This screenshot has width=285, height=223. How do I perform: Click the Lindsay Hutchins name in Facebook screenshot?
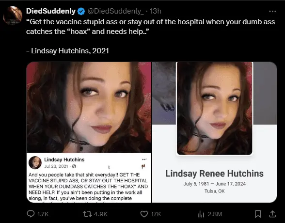(x=64, y=159)
